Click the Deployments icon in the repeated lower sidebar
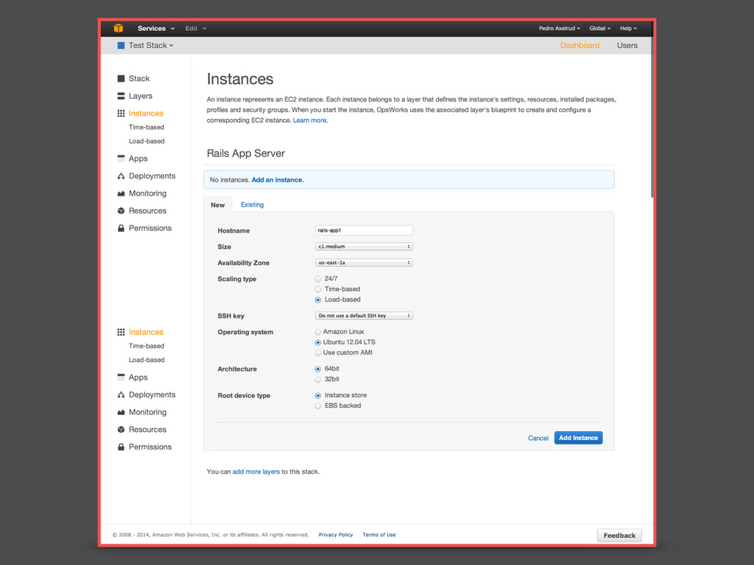The width and height of the screenshot is (754, 565). click(121, 395)
